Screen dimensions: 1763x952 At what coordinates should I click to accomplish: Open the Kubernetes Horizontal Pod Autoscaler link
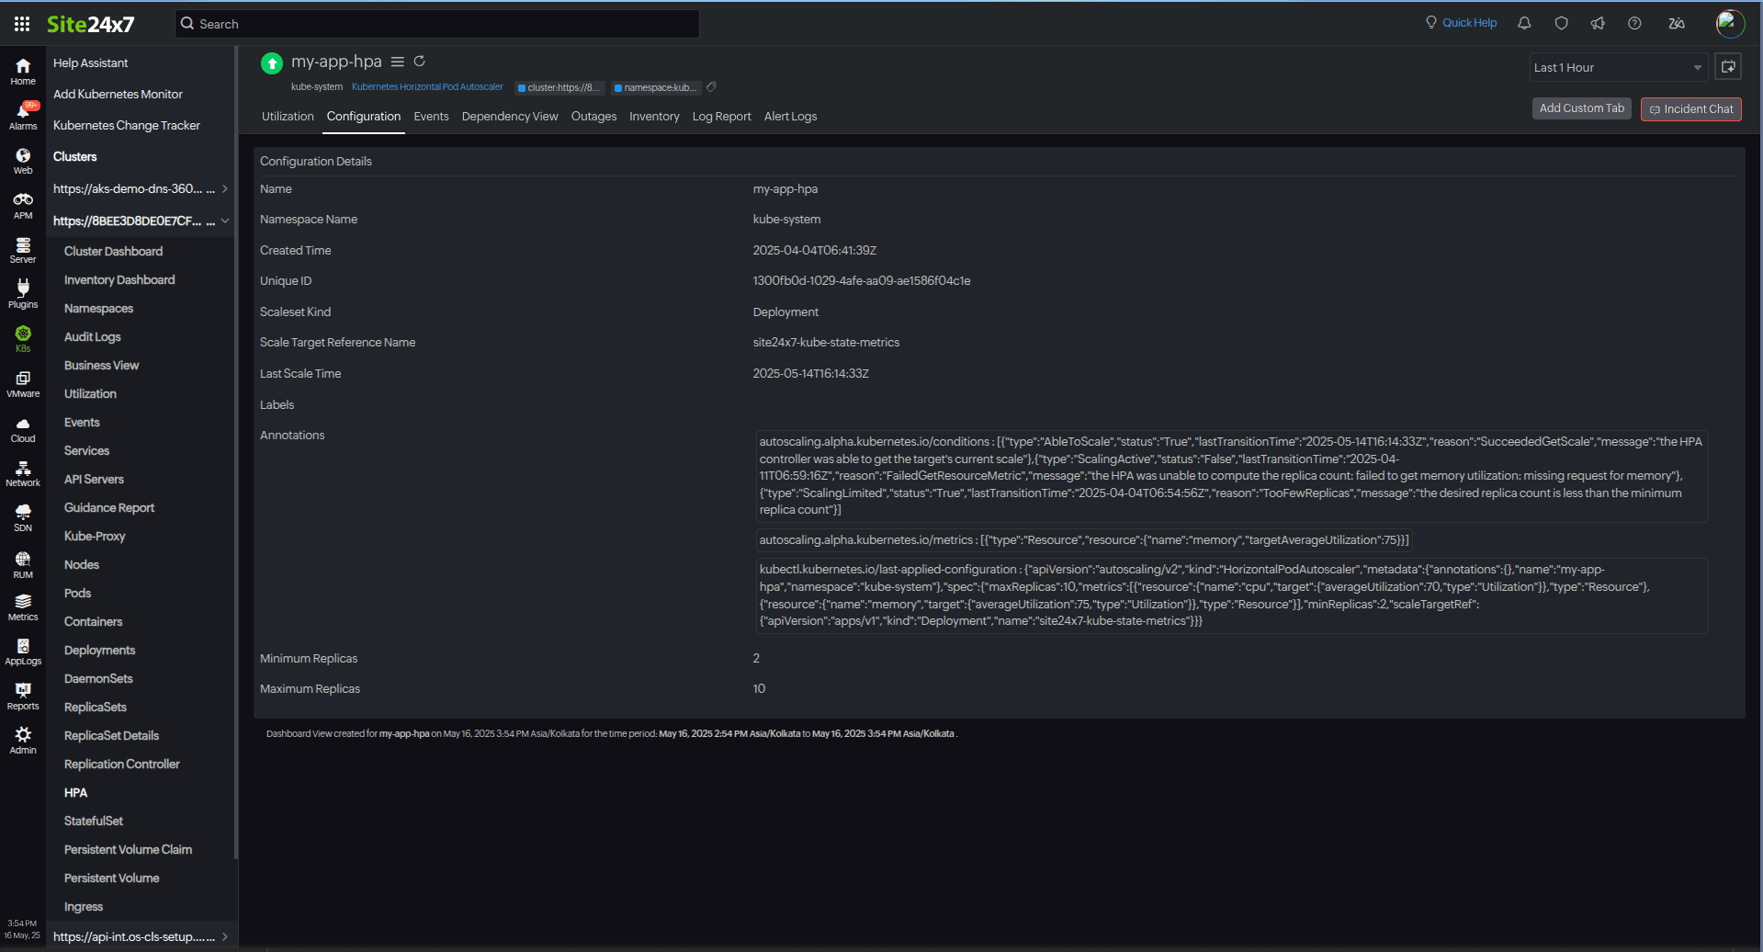point(427,87)
